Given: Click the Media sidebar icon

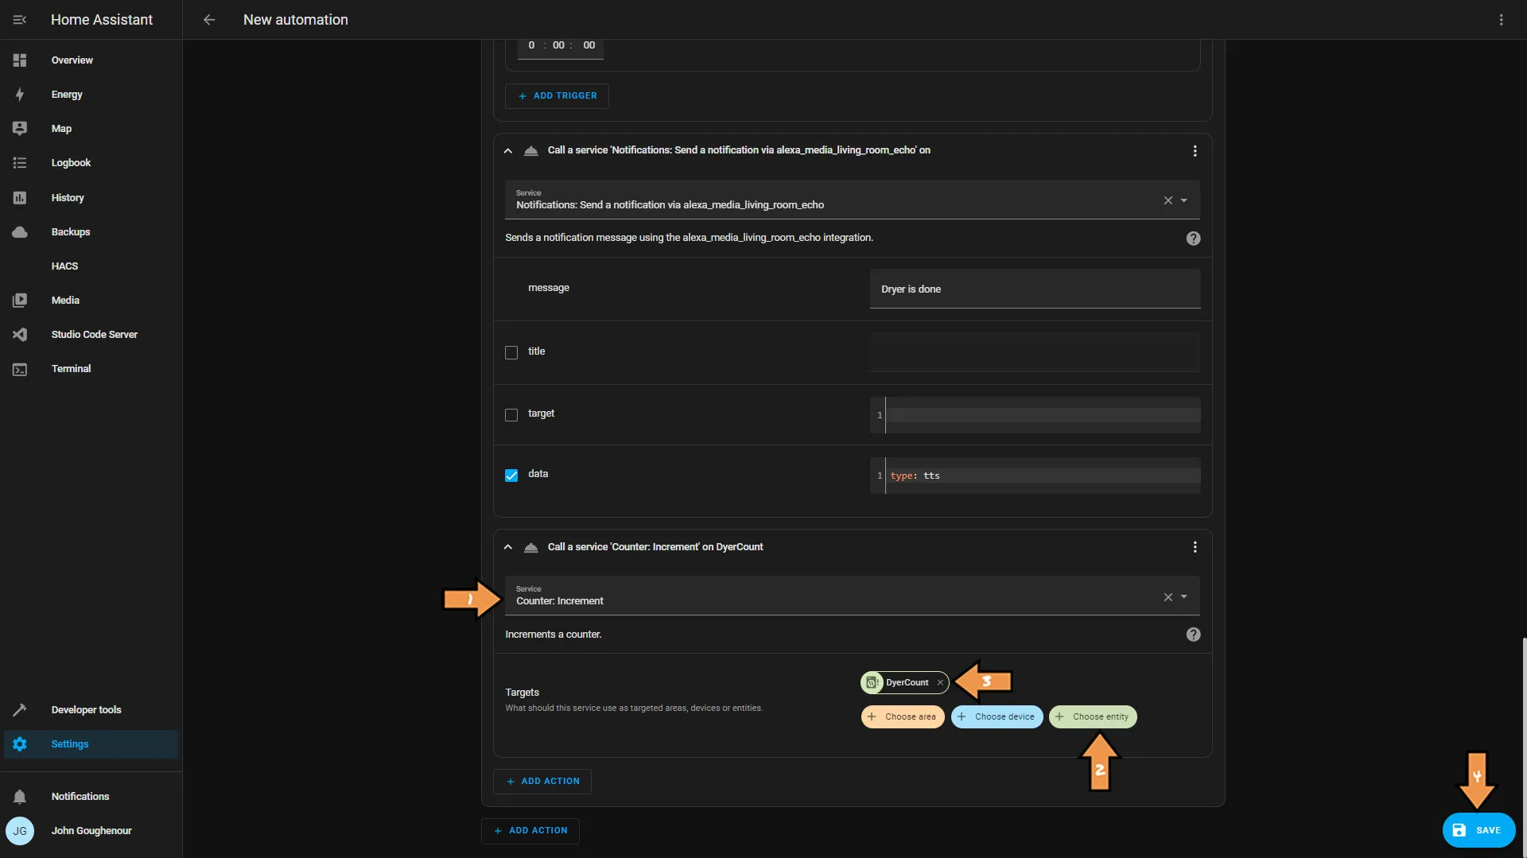Looking at the screenshot, I should coord(20,301).
